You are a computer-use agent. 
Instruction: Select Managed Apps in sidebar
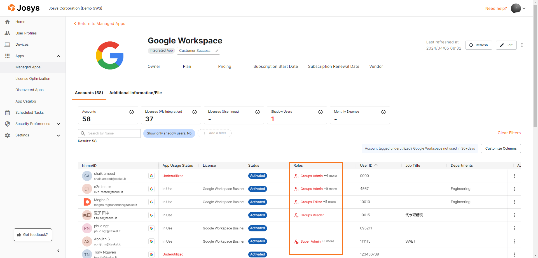(33, 67)
